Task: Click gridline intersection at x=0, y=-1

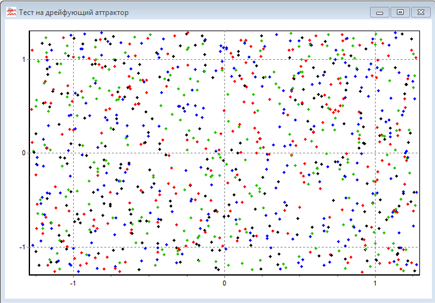Action: (x=224, y=246)
